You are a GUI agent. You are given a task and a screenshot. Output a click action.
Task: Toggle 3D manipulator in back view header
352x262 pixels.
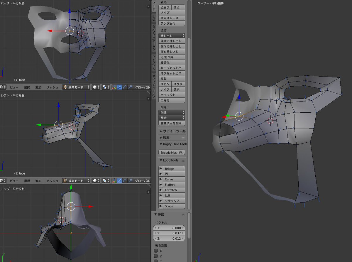tap(114, 87)
